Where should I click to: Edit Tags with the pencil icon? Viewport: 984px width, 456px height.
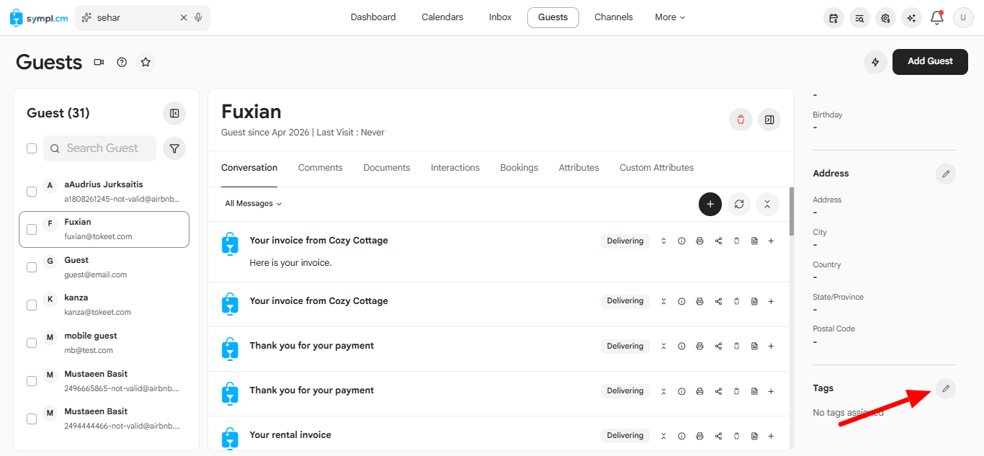pyautogui.click(x=946, y=388)
